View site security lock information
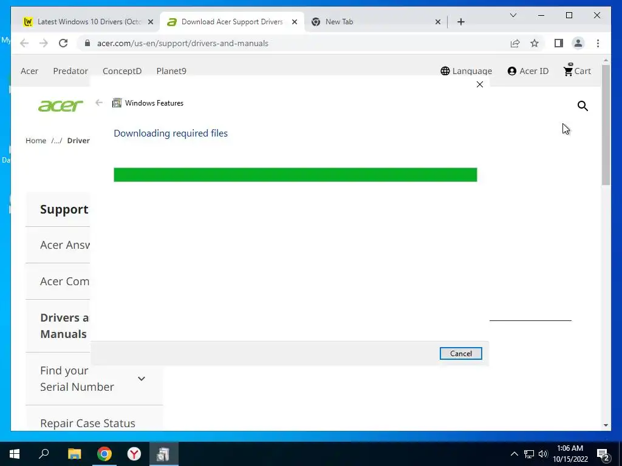 (x=87, y=43)
